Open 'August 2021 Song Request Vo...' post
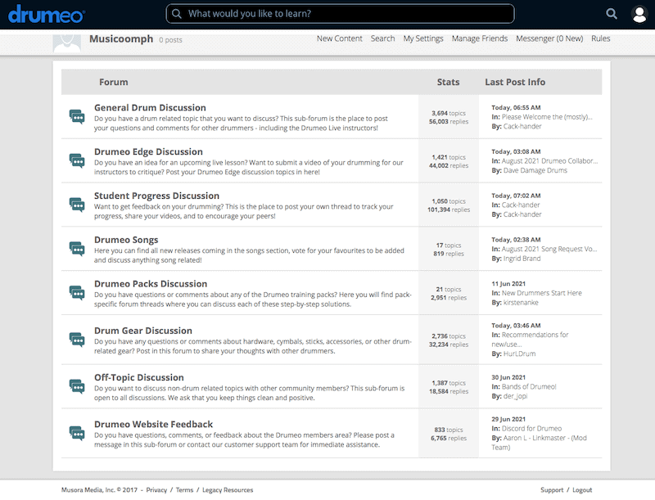This screenshot has height=500, width=655. tap(549, 249)
